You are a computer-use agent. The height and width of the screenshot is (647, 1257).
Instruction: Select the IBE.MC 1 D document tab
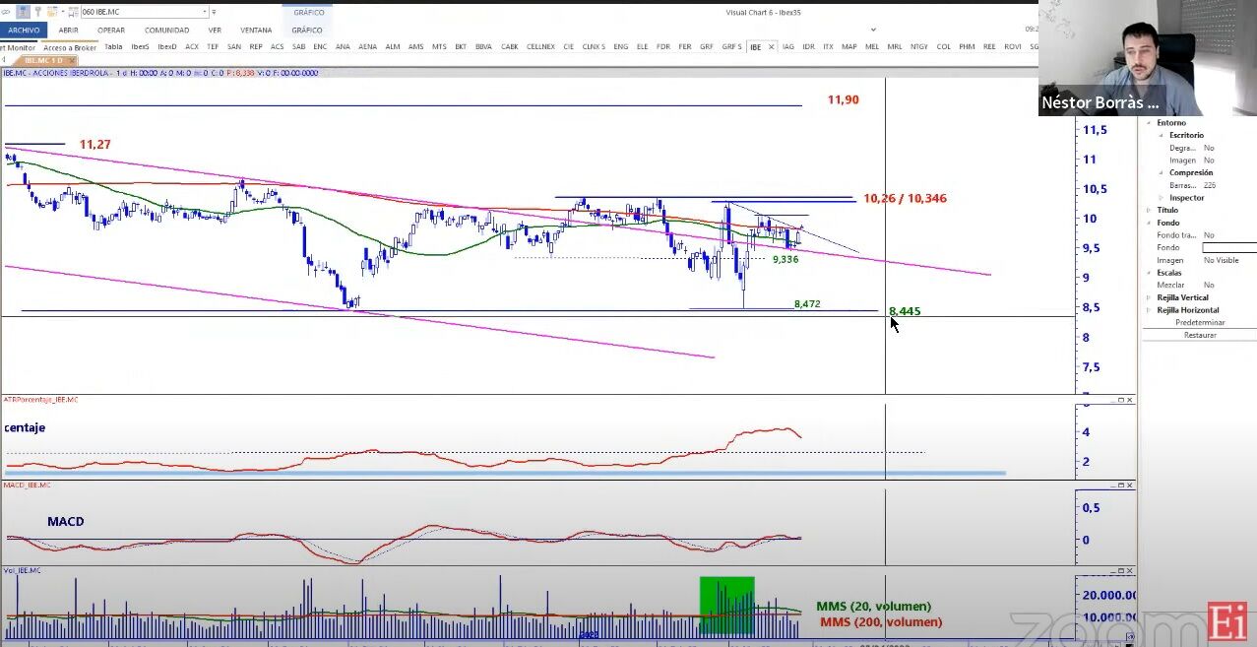(43, 60)
